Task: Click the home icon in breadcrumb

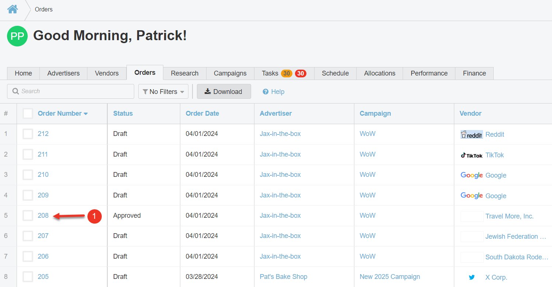Action: tap(12, 9)
